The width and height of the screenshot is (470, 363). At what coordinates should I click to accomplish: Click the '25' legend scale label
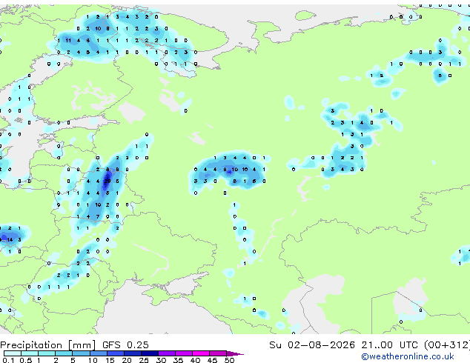(x=144, y=360)
